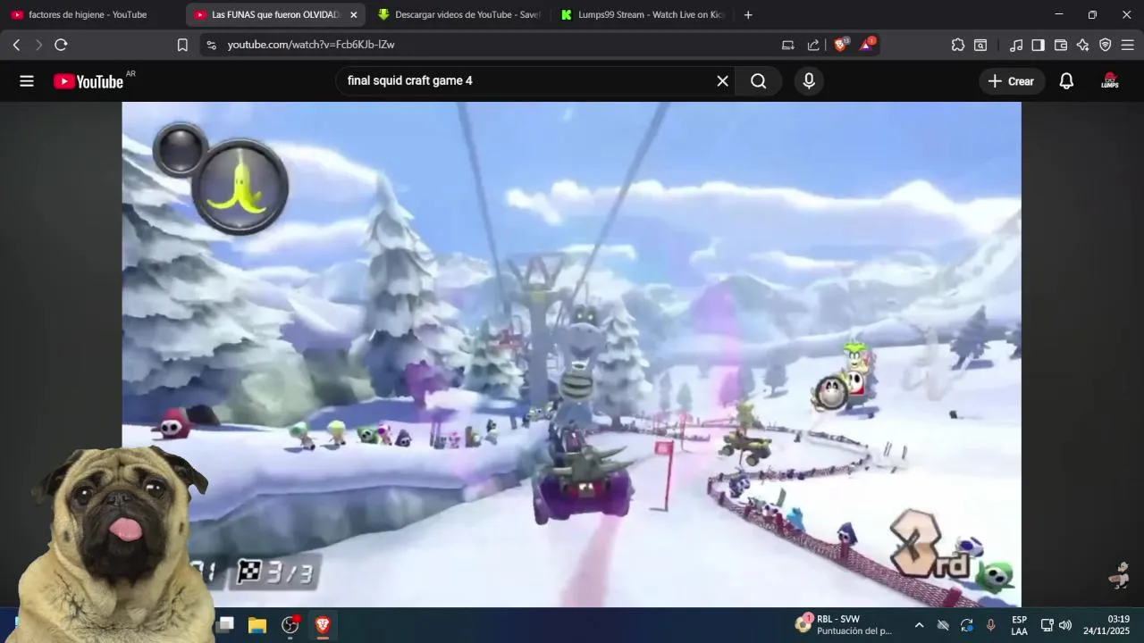Open the LUMPS account avatar menu

click(x=1110, y=81)
